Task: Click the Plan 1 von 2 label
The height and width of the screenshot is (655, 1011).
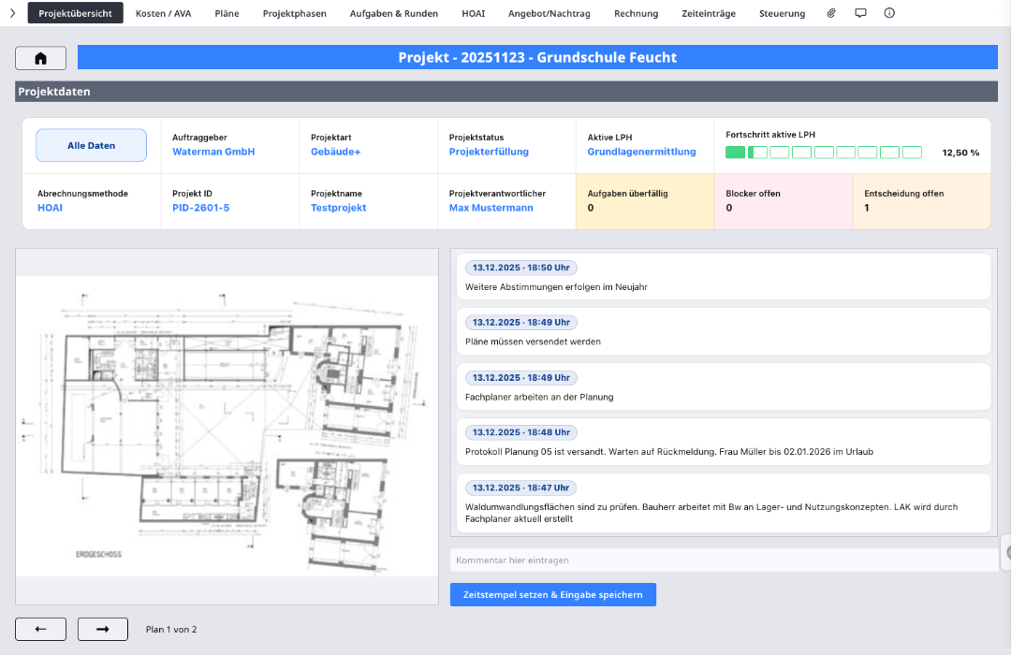Action: [171, 629]
